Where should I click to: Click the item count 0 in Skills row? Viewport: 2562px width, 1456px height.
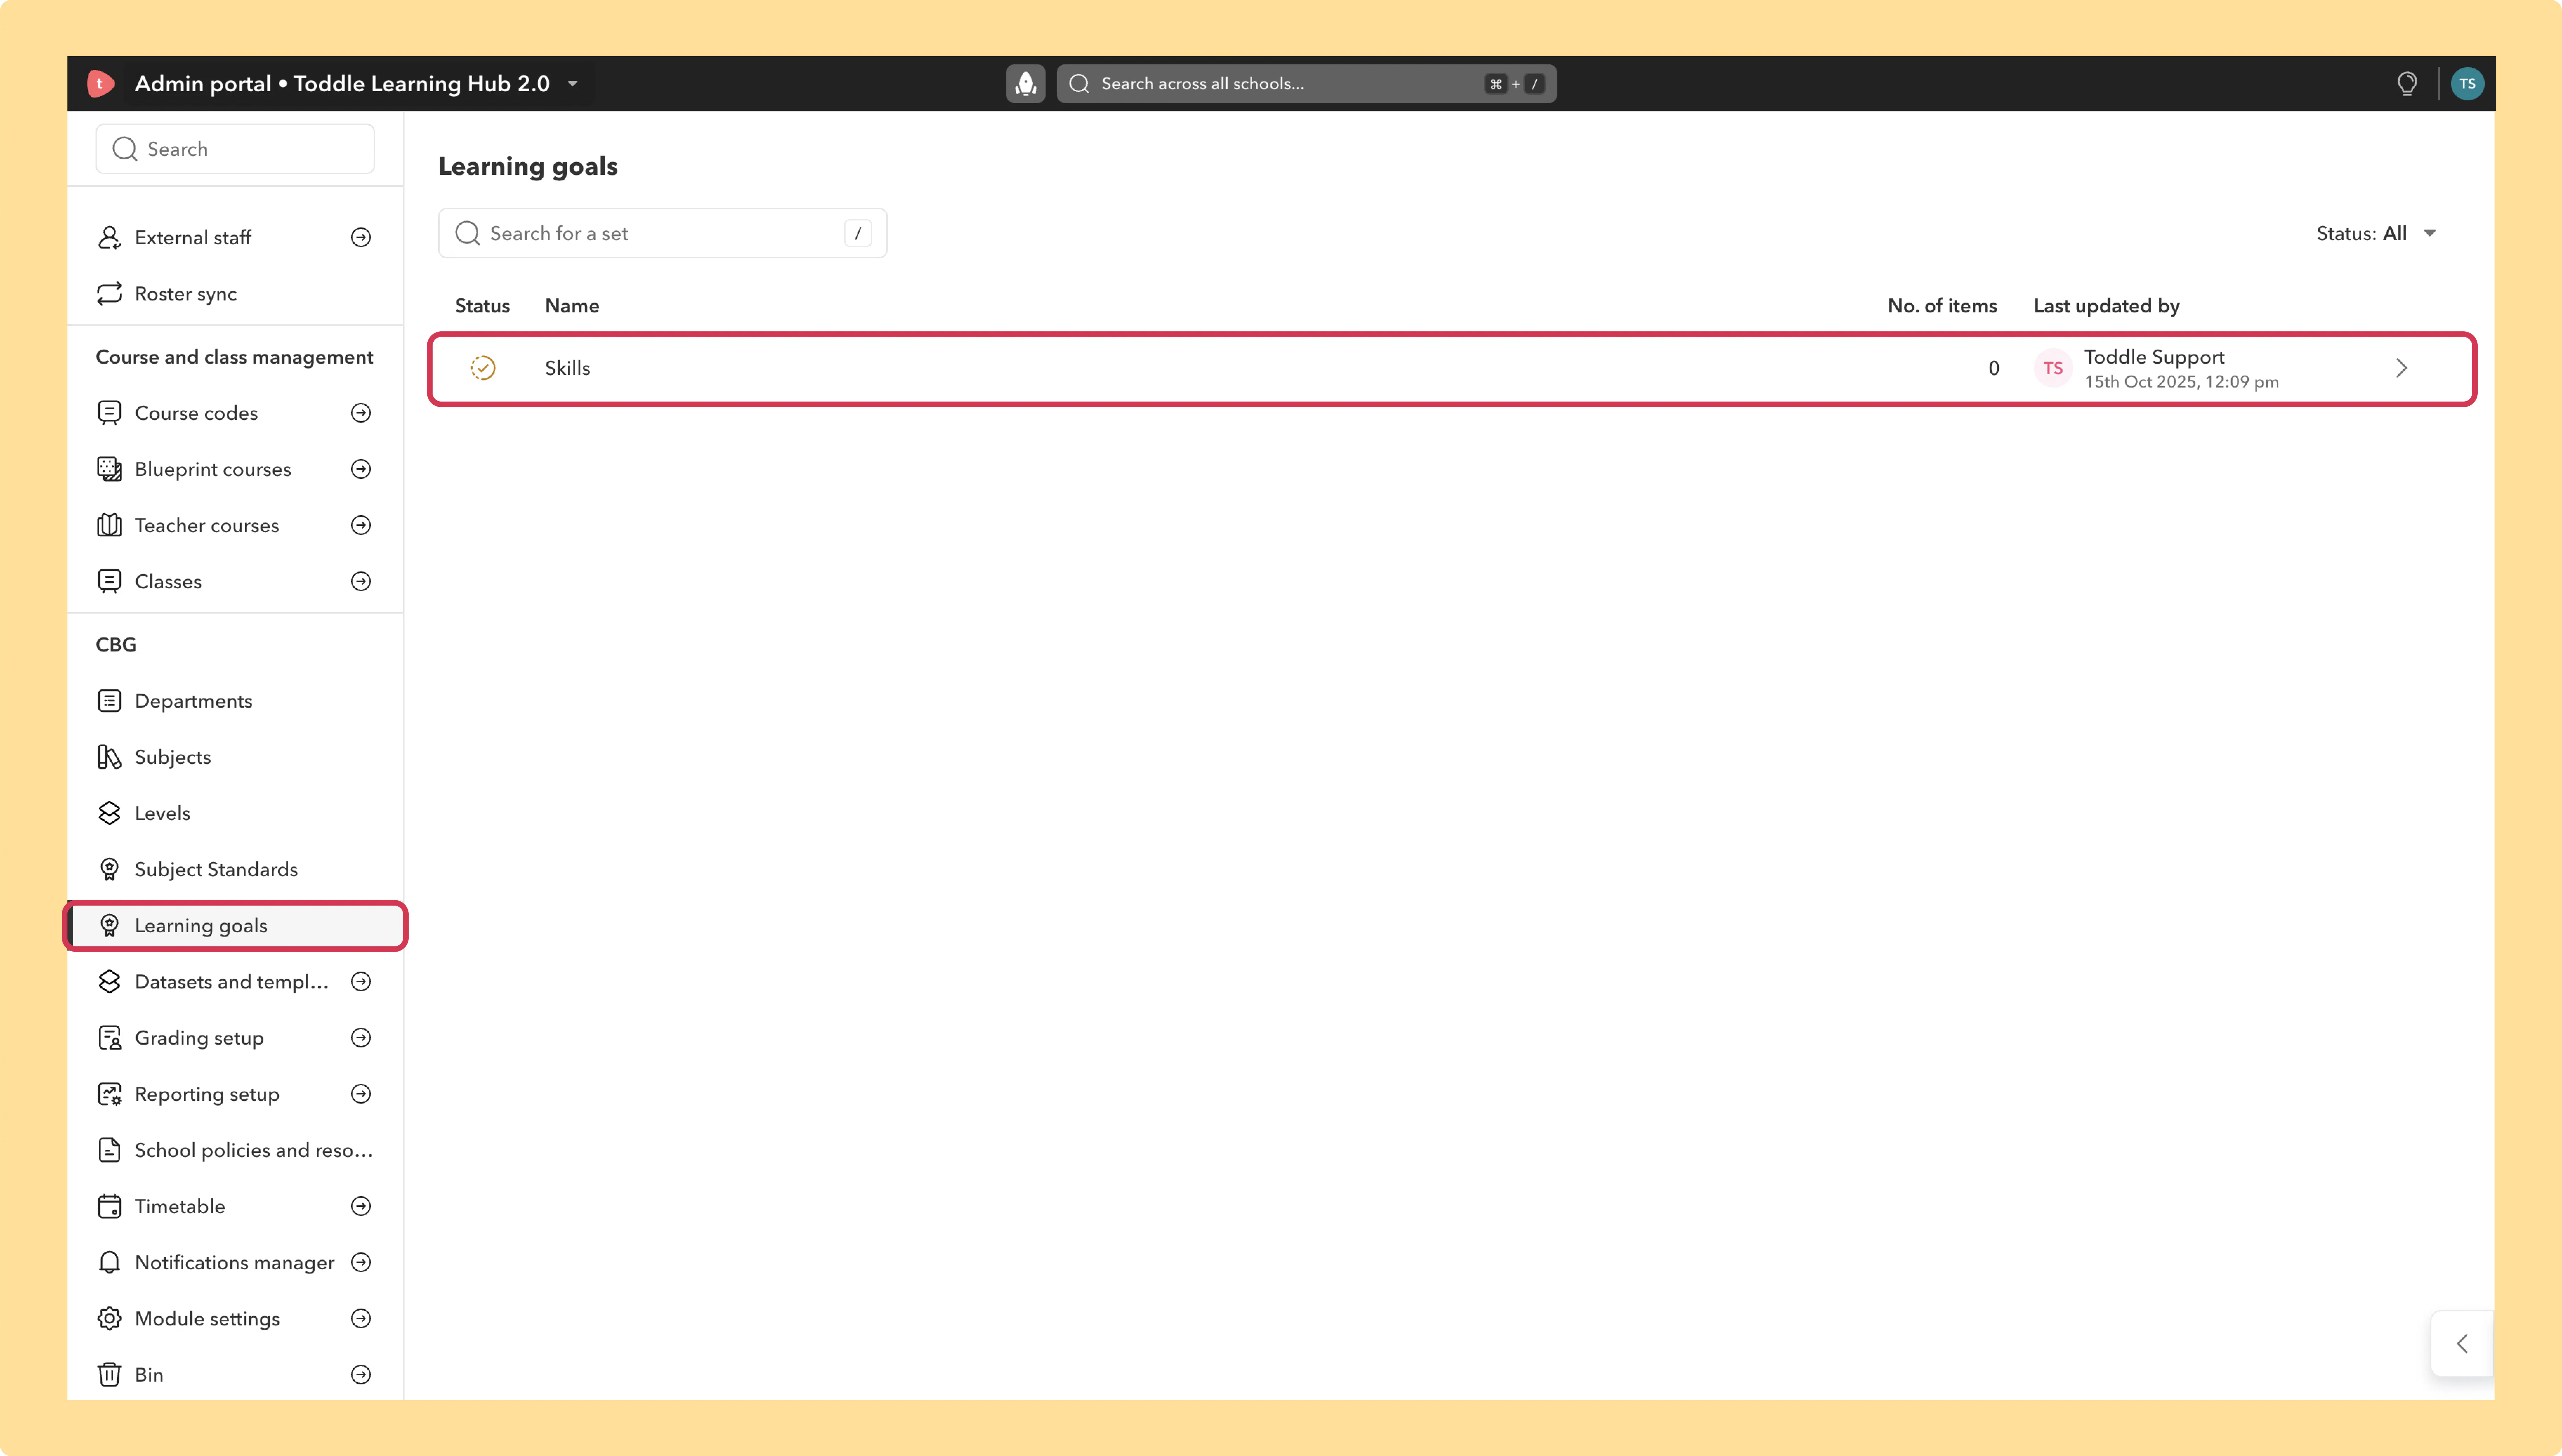point(1994,368)
